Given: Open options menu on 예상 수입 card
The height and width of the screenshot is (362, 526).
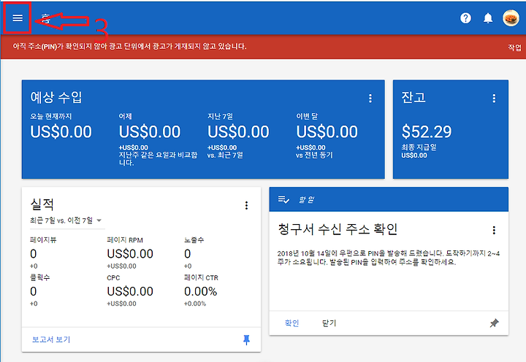Looking at the screenshot, I should [x=370, y=99].
